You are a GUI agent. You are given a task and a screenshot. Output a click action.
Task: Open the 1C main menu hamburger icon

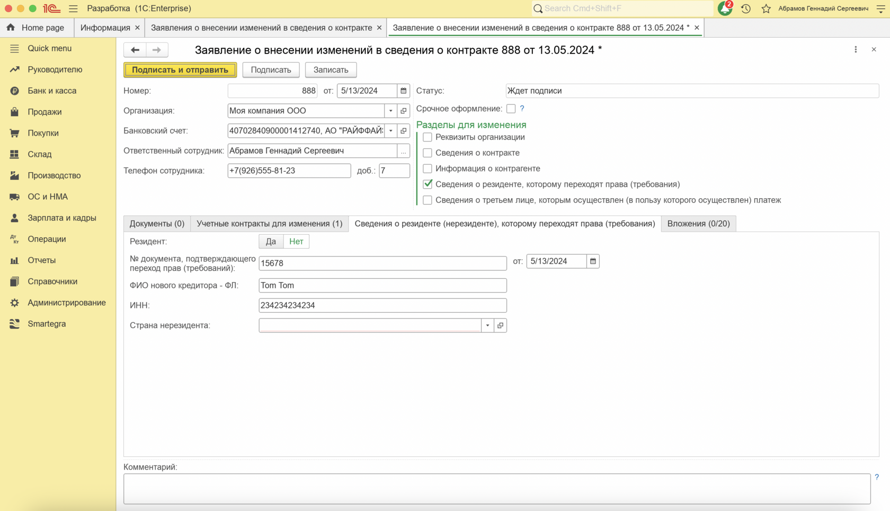click(73, 8)
